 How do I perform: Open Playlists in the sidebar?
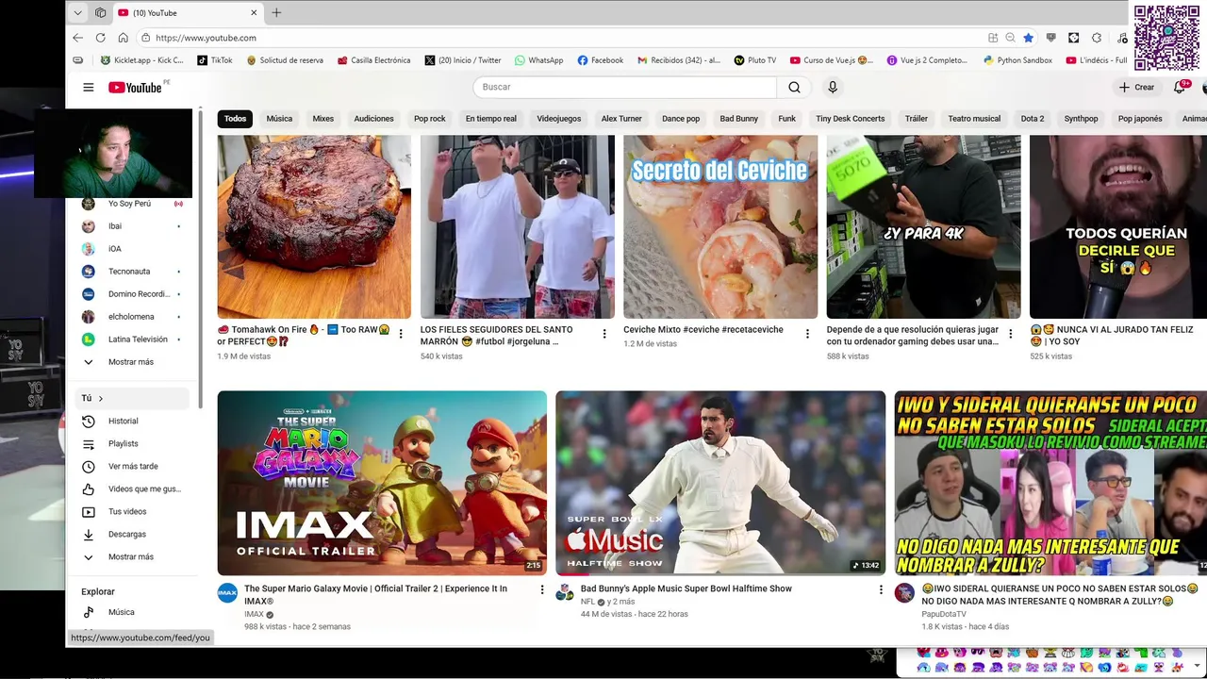point(132,444)
